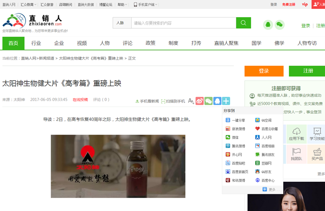
Task: Select 新浪微博 in share popup
Action: coord(235,129)
